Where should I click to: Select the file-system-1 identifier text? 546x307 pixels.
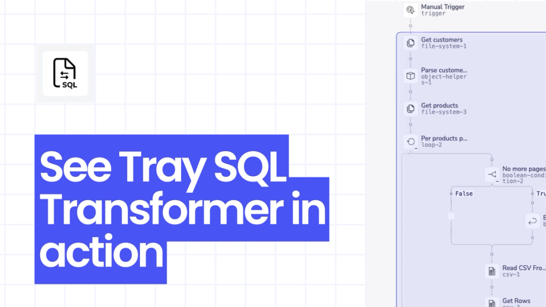click(444, 46)
